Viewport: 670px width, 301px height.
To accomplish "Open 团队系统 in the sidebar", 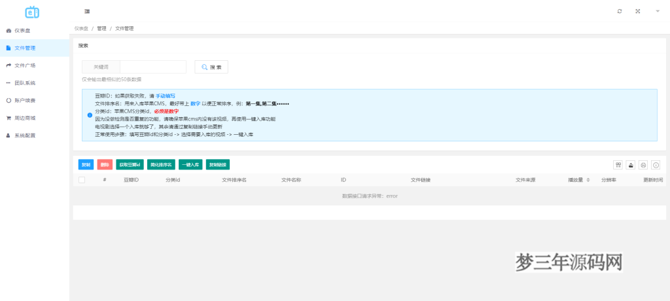I will [x=35, y=83].
